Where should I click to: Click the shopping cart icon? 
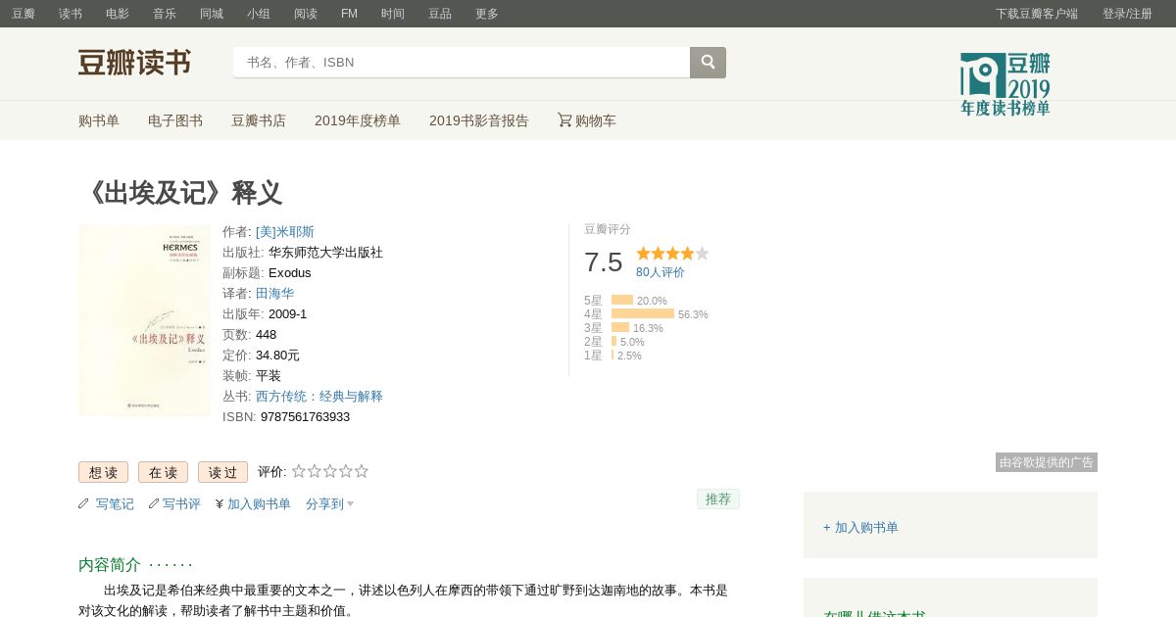(564, 119)
